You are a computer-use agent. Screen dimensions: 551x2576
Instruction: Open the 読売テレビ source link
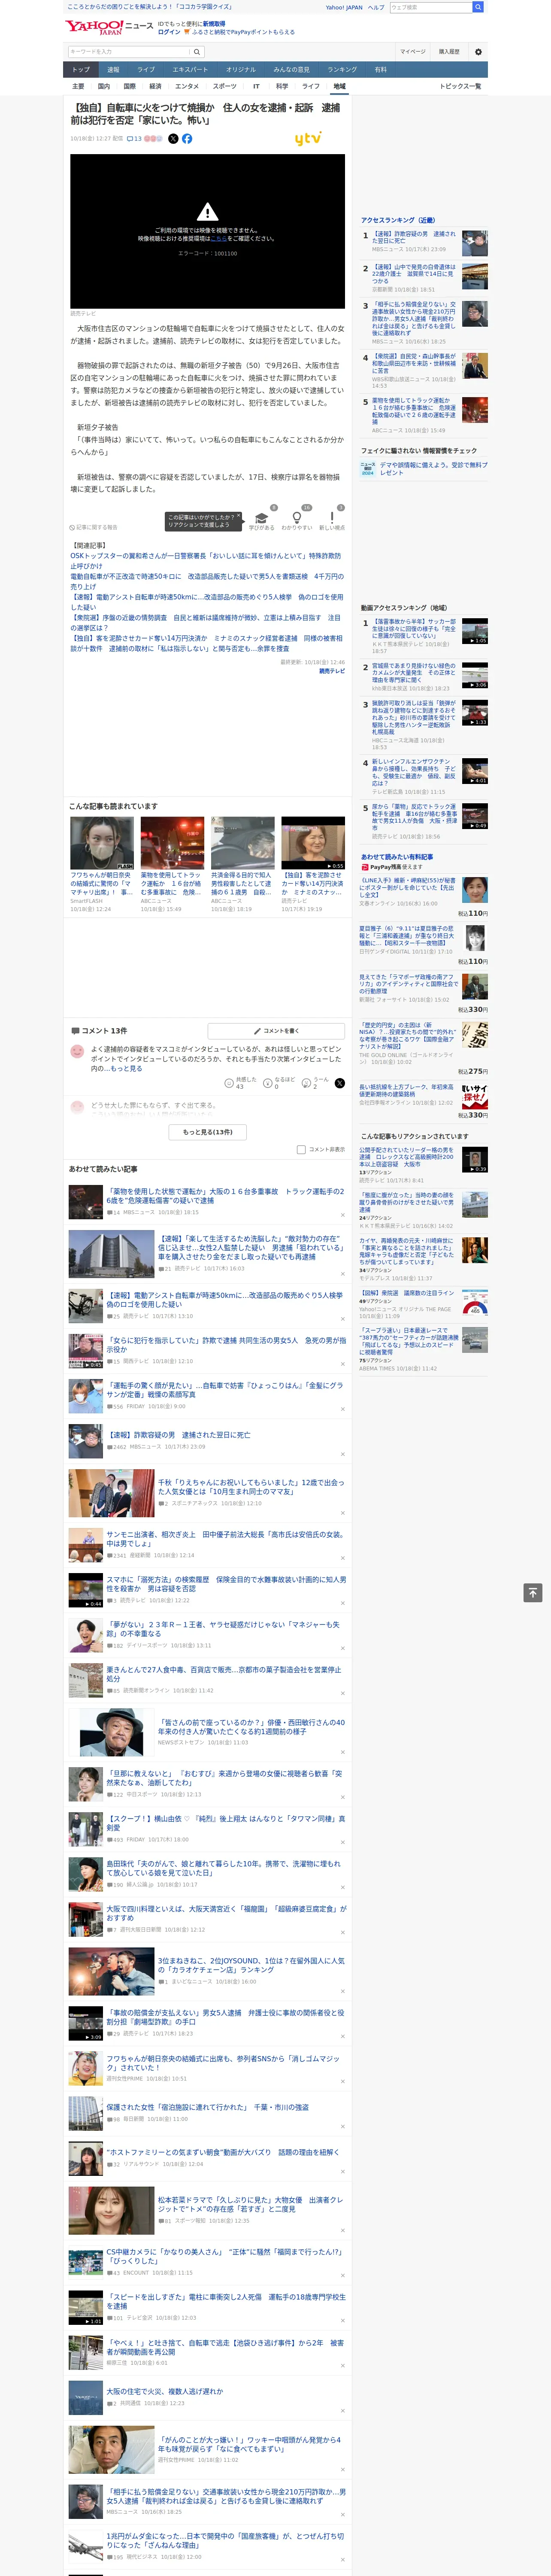pos(332,671)
